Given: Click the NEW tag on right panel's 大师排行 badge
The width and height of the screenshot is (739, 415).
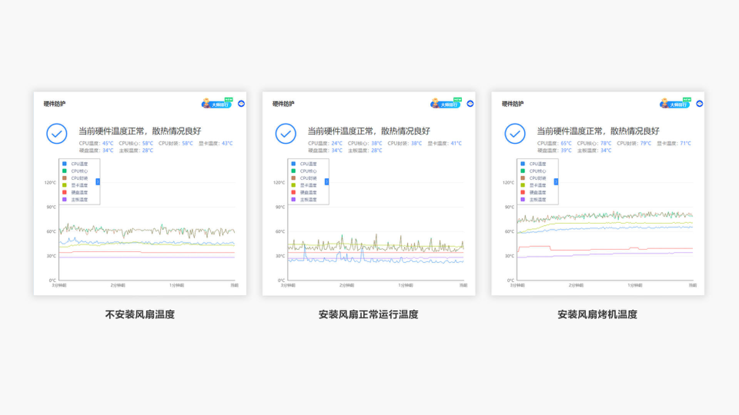Looking at the screenshot, I should (688, 99).
